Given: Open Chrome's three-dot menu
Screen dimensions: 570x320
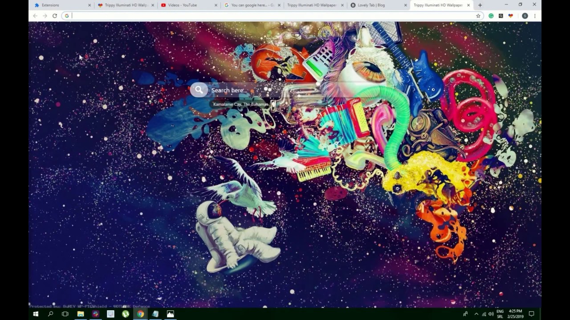Looking at the screenshot, I should click(535, 16).
